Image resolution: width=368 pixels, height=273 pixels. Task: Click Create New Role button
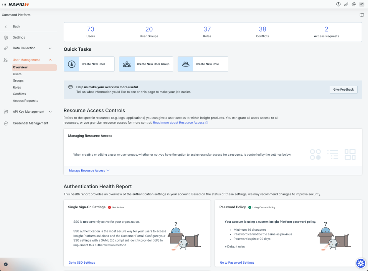coord(203,64)
